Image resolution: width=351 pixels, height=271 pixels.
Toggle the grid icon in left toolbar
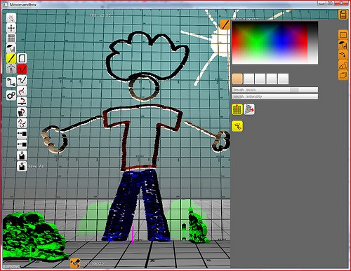tap(11, 39)
